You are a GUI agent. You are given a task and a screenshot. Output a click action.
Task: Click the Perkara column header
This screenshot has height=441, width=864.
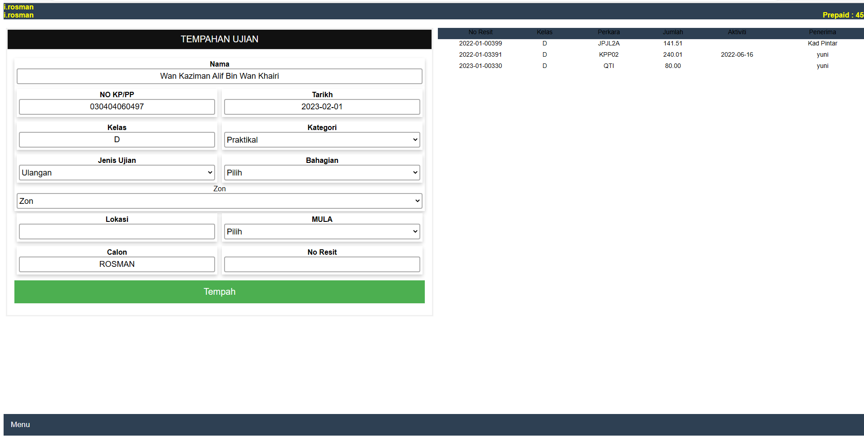coord(608,32)
